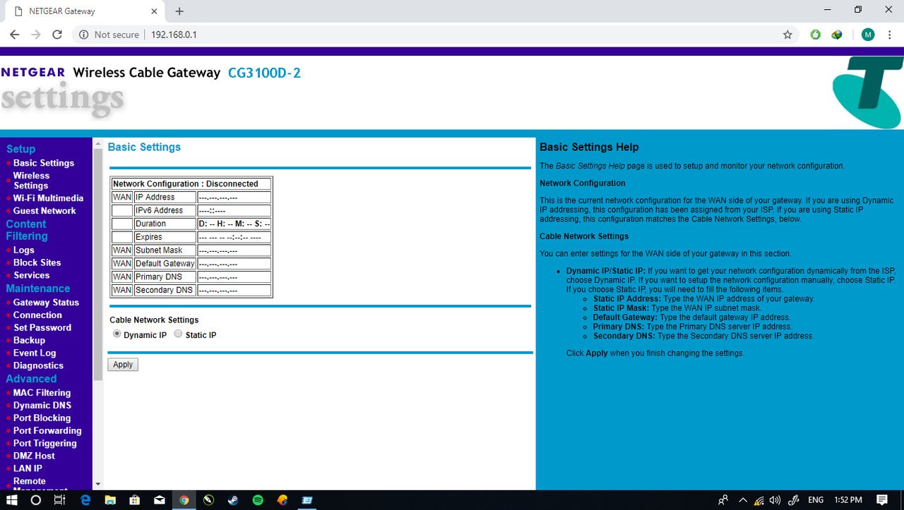The height and width of the screenshot is (510, 904).
Task: Open Task View on taskbar
Action: point(60,499)
